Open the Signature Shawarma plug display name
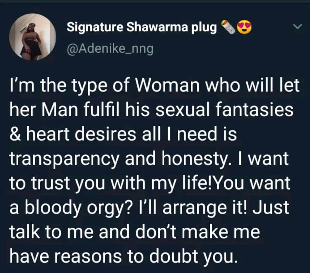This screenshot has height=273, width=310. (142, 27)
